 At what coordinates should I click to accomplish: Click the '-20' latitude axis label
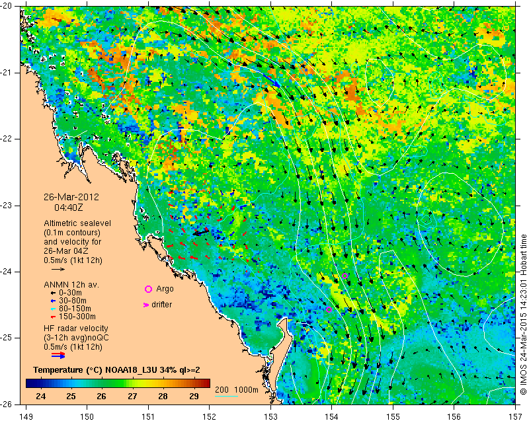pos(7,7)
